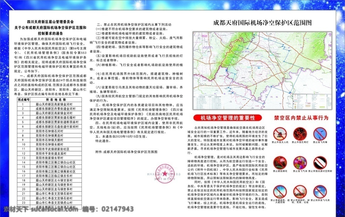
Task: Click item (五) about lights affecting visual navigation aids
Action: click(136, 58)
